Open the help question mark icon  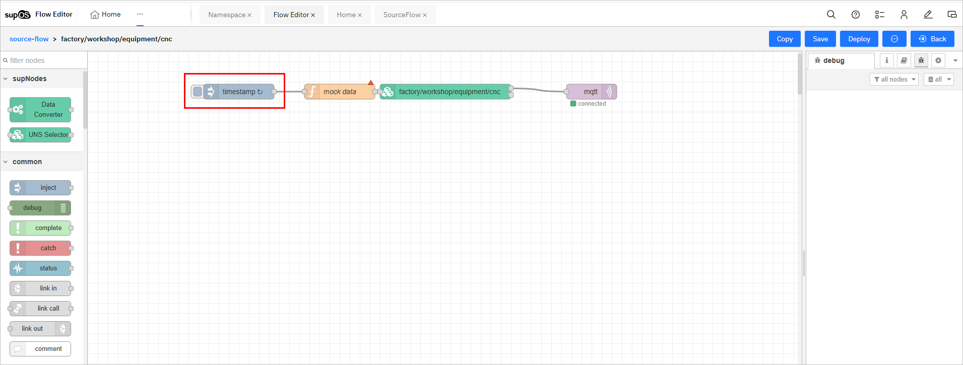point(856,15)
